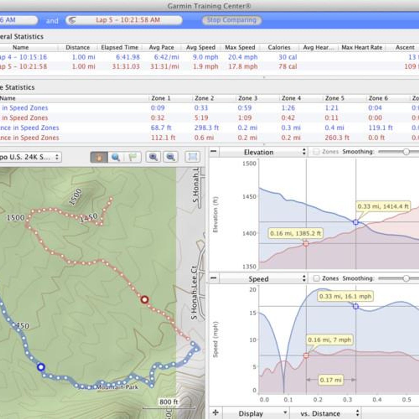Click the 0.33 mi, 1414.4 ft tooltip label
The image size is (419, 419).
pyautogui.click(x=383, y=206)
